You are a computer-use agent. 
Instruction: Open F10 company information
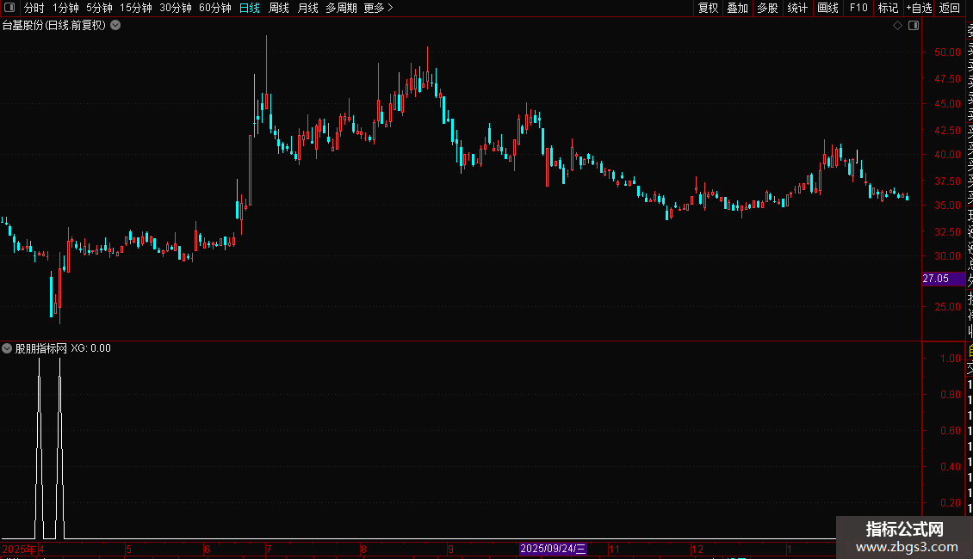[858, 8]
